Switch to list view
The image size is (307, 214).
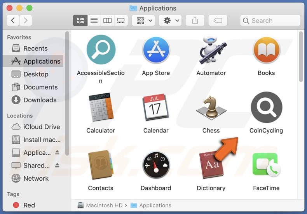94,20
